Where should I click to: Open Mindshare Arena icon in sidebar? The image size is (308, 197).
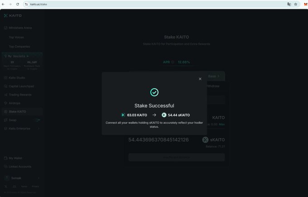tap(6, 28)
